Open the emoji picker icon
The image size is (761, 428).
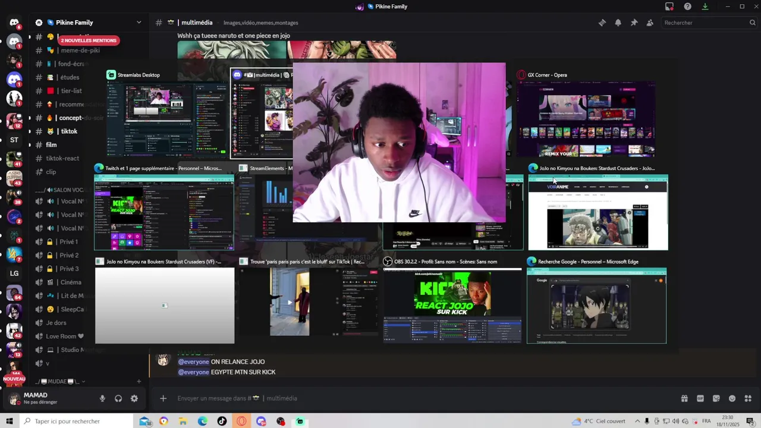732,398
